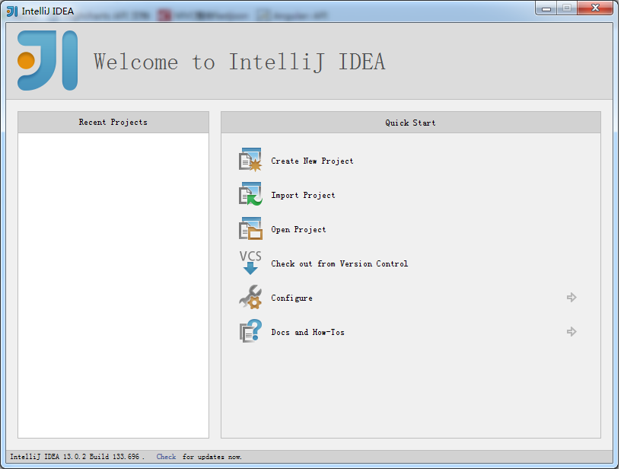624x469 pixels.
Task: Click the Quick Start header
Action: click(x=411, y=123)
